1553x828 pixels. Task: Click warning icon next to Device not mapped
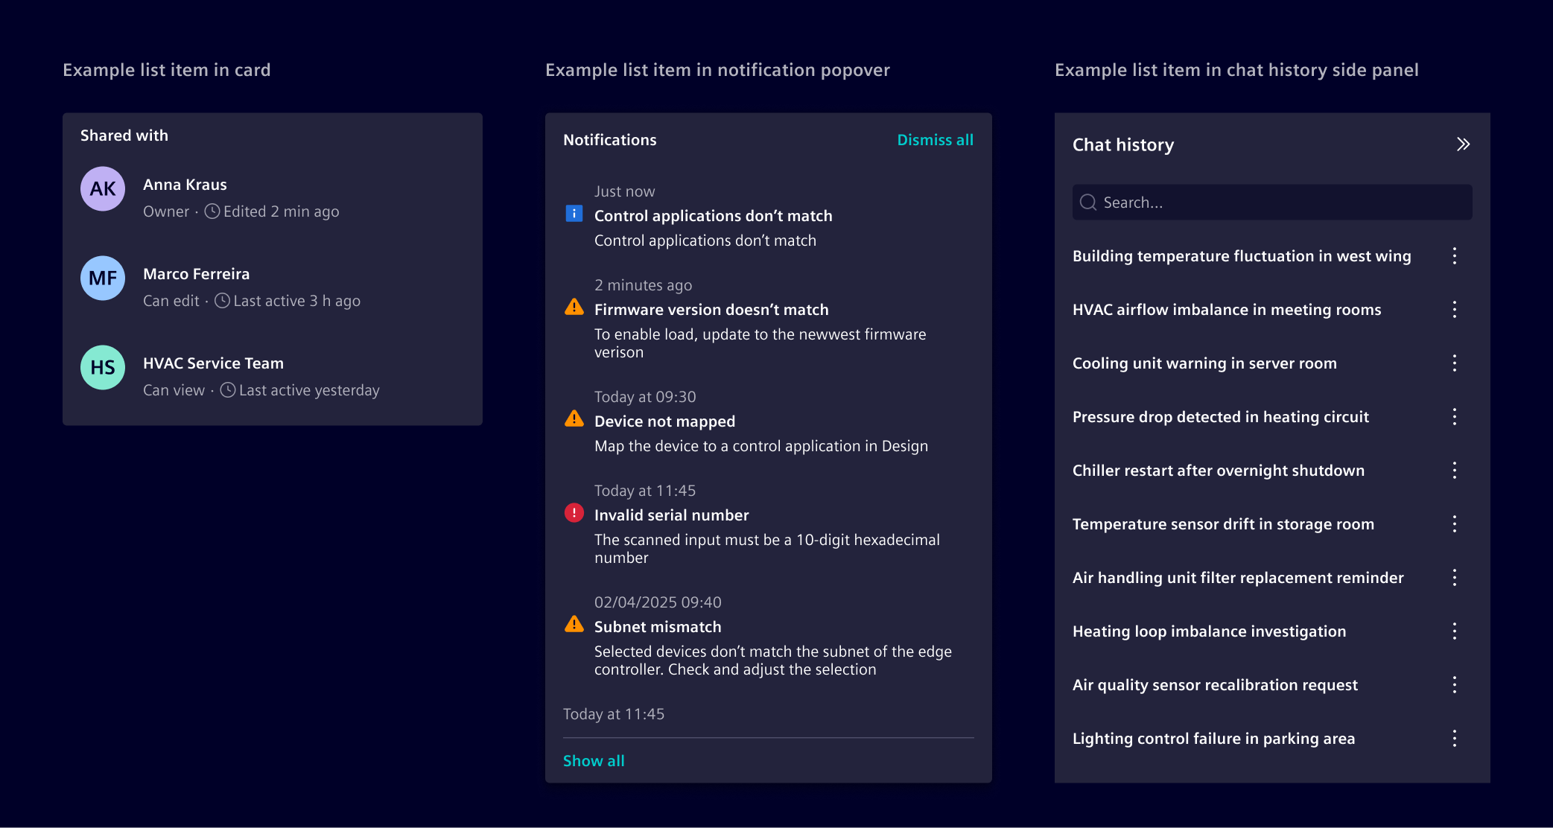point(574,418)
